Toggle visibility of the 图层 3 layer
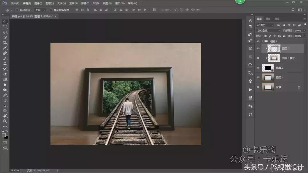 [258, 49]
